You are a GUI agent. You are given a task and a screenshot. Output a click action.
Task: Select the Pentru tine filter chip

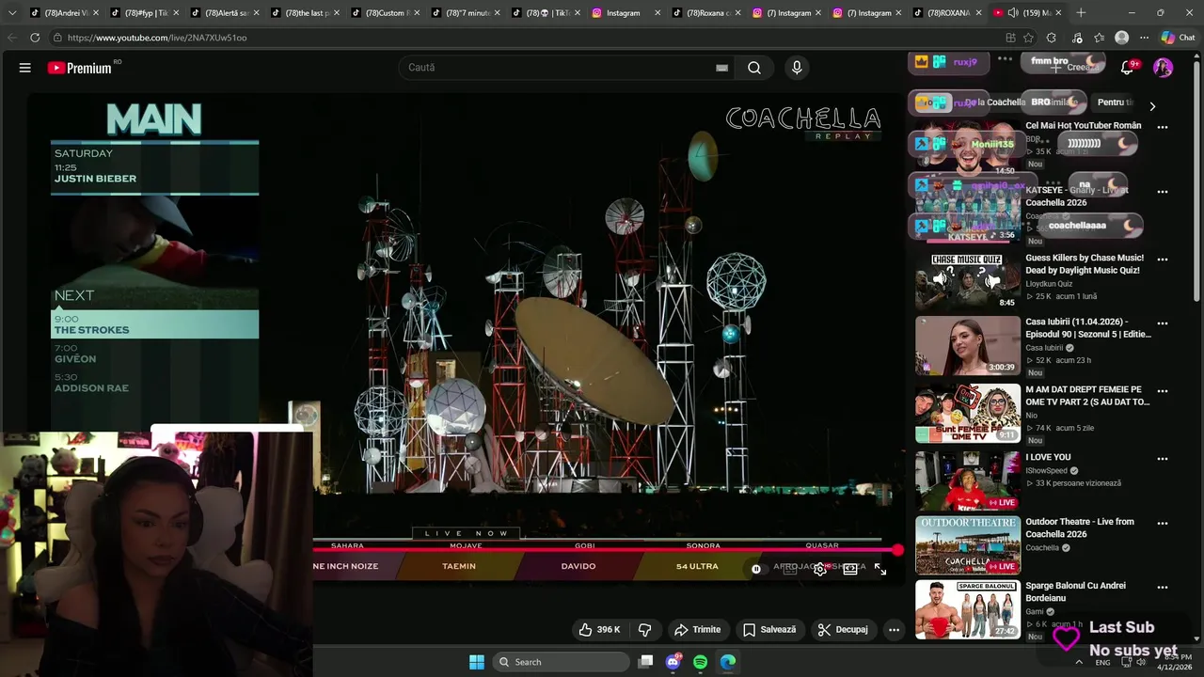pyautogui.click(x=1116, y=102)
